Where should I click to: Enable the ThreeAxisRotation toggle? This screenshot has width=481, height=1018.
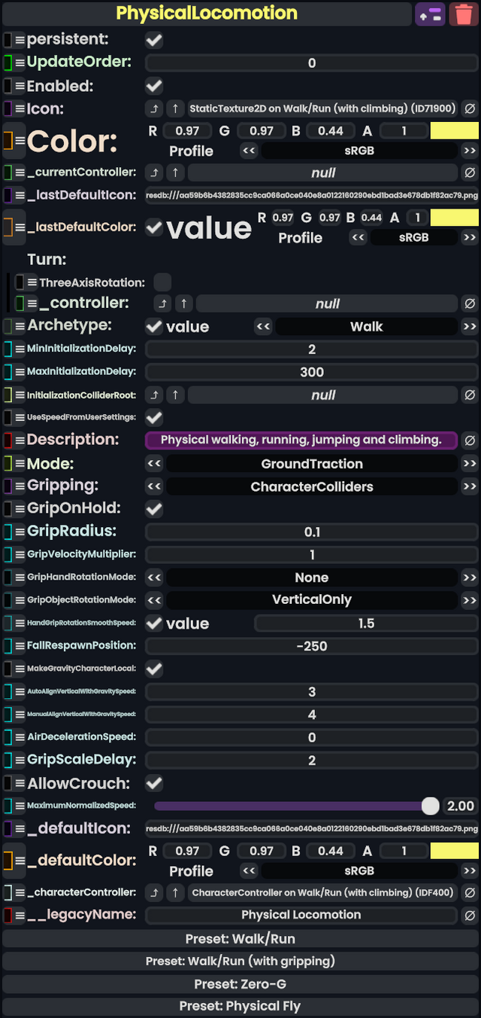point(162,282)
